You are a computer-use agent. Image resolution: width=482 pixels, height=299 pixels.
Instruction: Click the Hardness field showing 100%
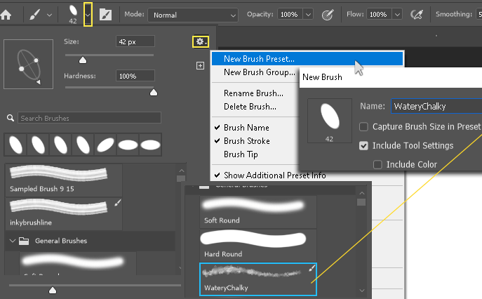(135, 76)
